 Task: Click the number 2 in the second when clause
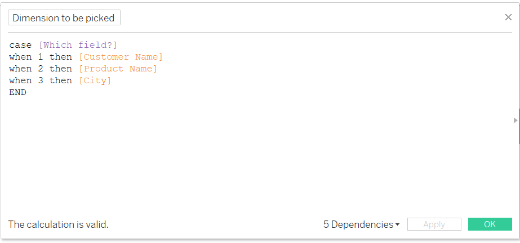coord(41,69)
